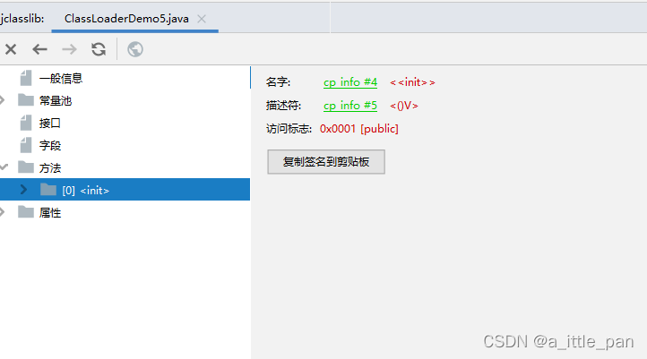Image resolution: width=647 pixels, height=359 pixels.
Task: Open the globe web browser icon
Action: 135,49
